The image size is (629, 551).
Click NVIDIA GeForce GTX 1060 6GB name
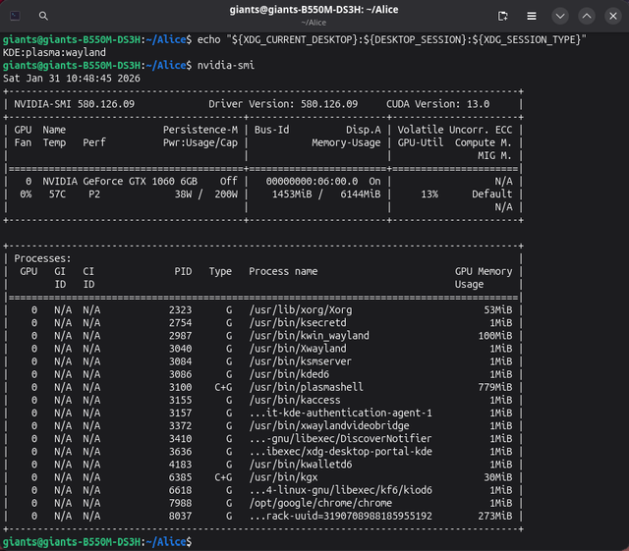[x=120, y=182]
